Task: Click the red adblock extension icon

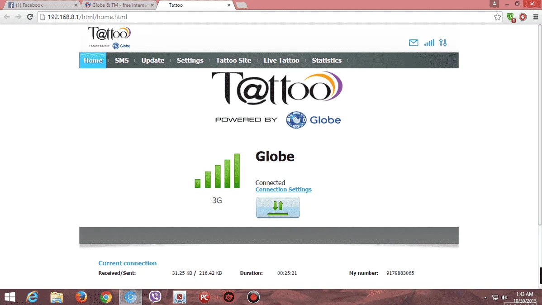Action: (523, 17)
